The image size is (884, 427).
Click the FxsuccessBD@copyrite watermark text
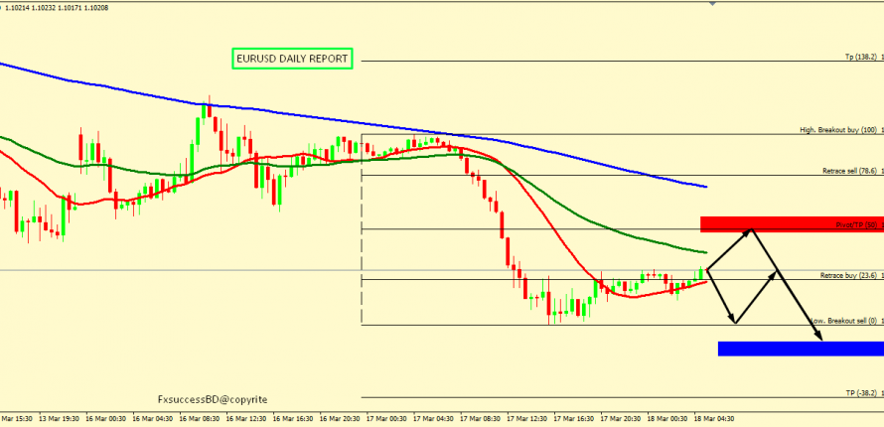pos(213,398)
